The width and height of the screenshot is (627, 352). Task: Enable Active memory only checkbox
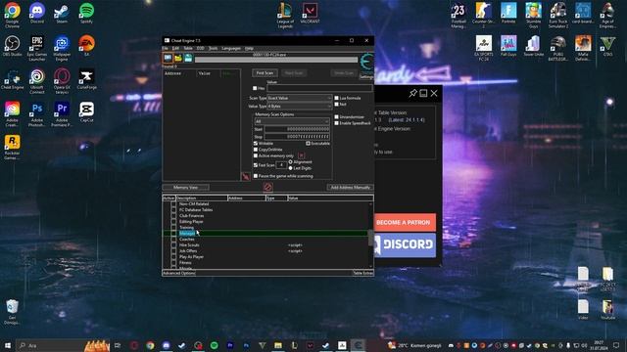pos(256,156)
